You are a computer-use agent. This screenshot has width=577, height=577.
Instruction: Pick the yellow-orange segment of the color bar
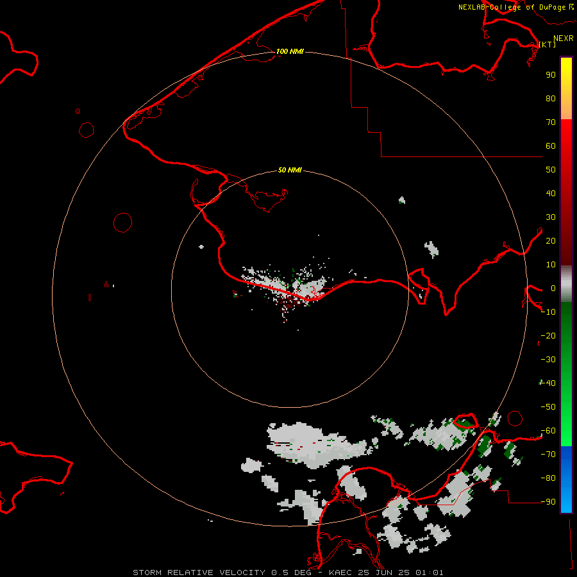(x=566, y=88)
